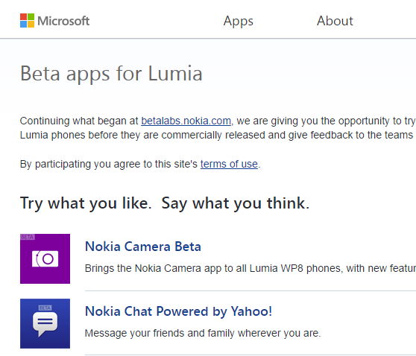
Task: Click the white camera glyph in purple tile
Action: coord(45,258)
